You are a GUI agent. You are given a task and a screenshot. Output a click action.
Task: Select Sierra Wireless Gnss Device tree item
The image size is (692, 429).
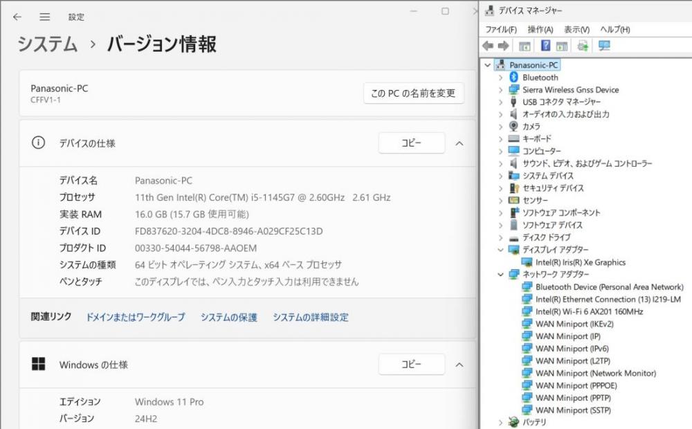(x=570, y=89)
